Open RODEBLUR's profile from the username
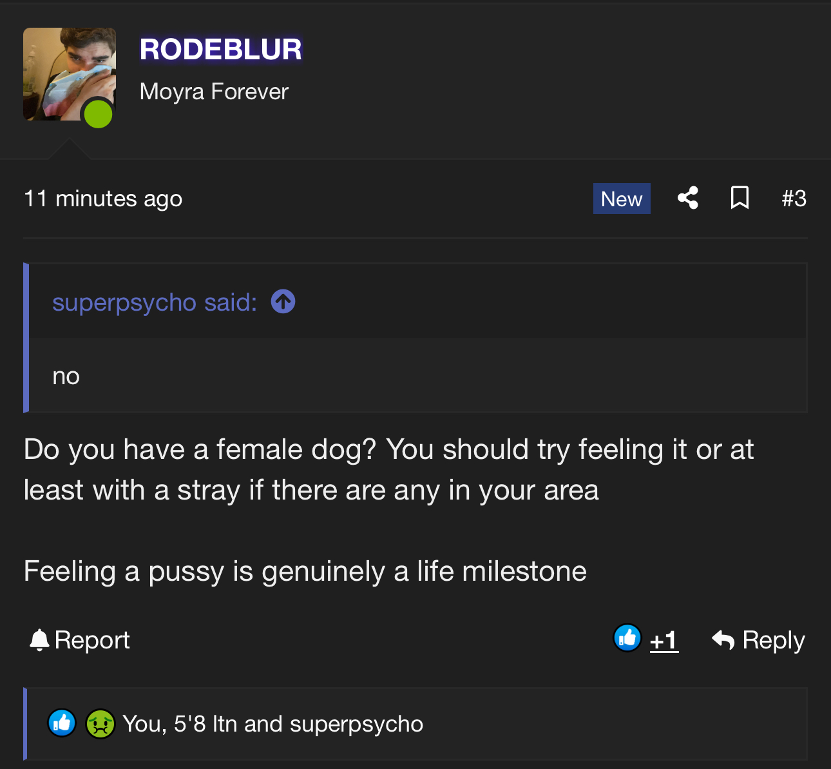The height and width of the screenshot is (769, 831). (x=221, y=50)
